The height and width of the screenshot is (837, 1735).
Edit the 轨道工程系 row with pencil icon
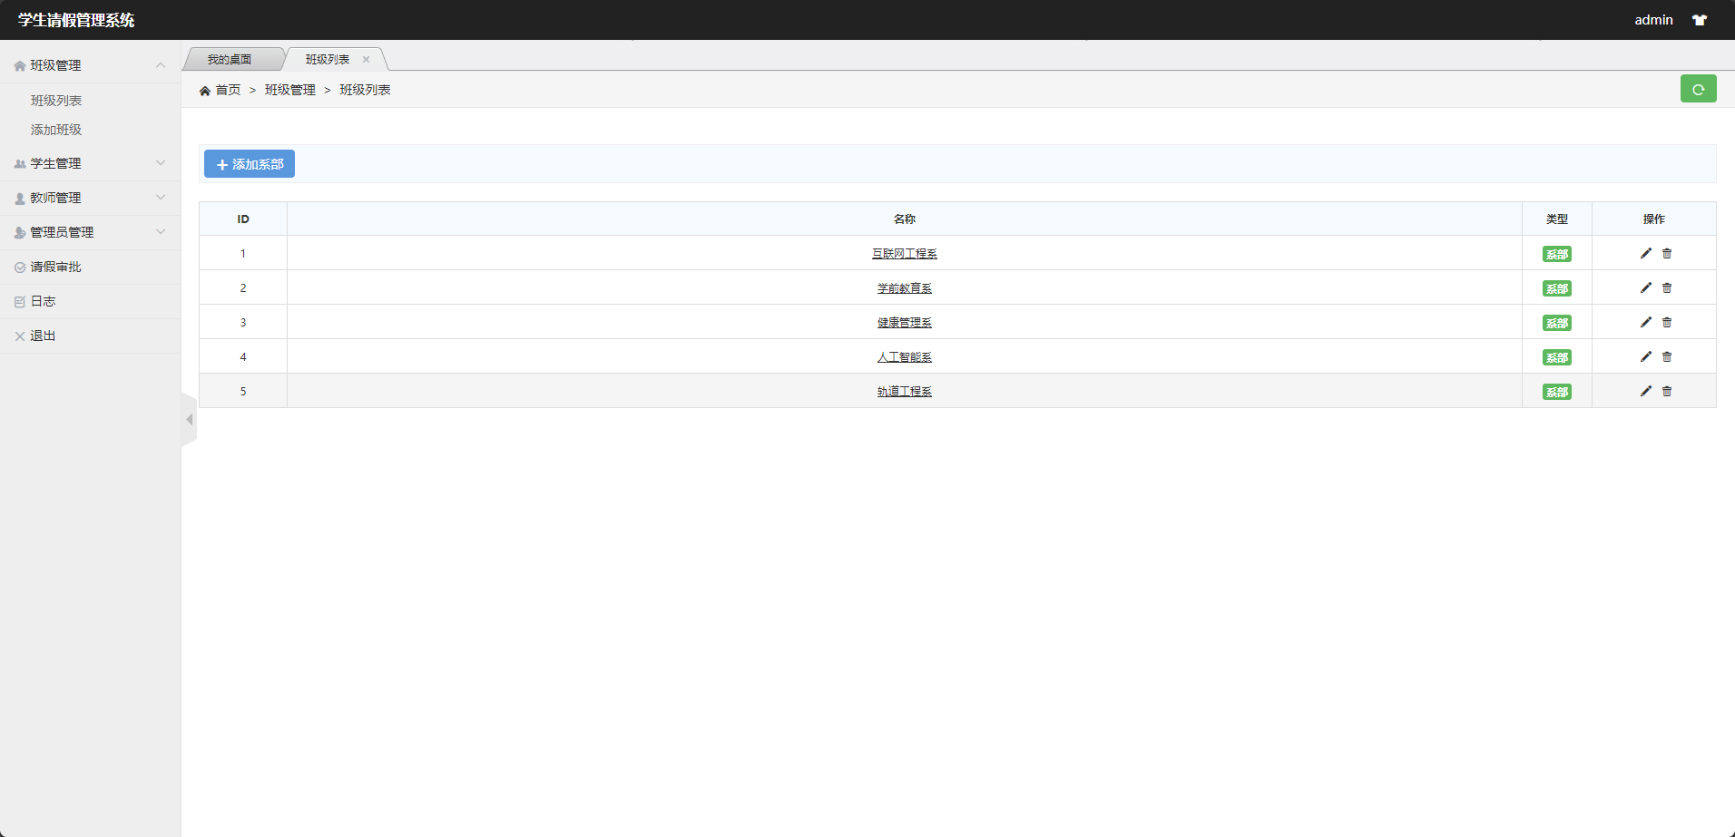pyautogui.click(x=1646, y=392)
